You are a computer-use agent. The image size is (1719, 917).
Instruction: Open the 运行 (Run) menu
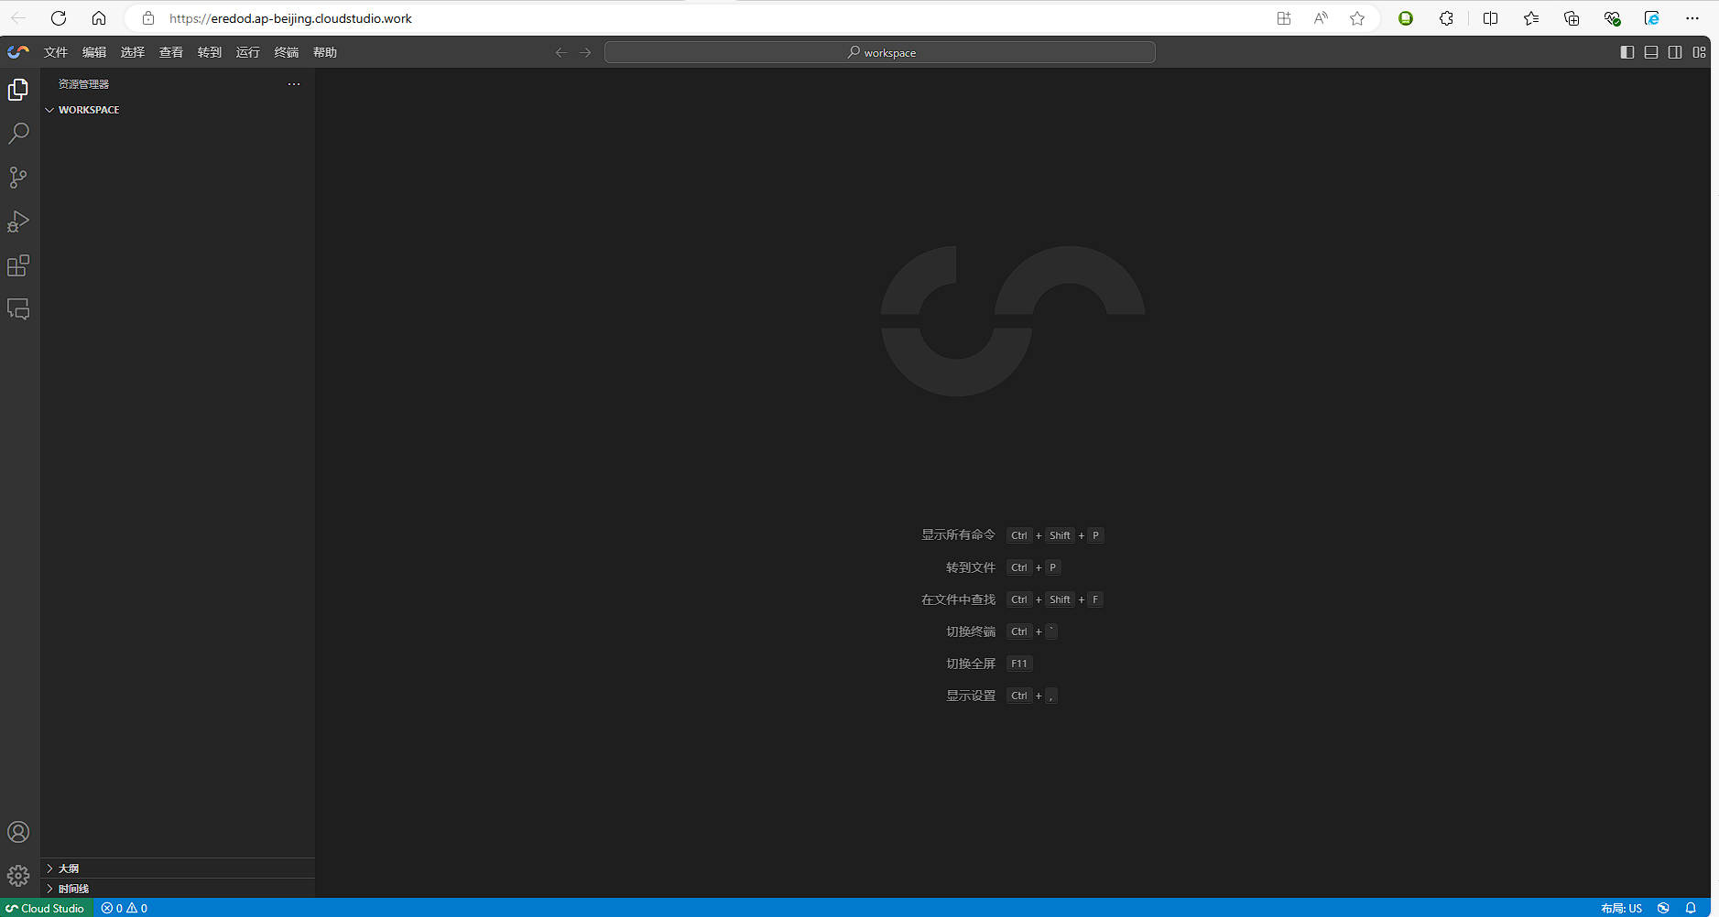point(248,52)
